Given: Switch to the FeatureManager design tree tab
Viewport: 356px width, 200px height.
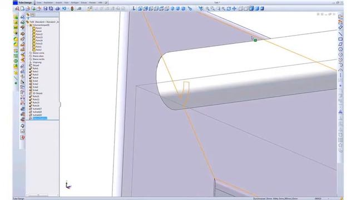Looking at the screenshot, I should [x=28, y=15].
